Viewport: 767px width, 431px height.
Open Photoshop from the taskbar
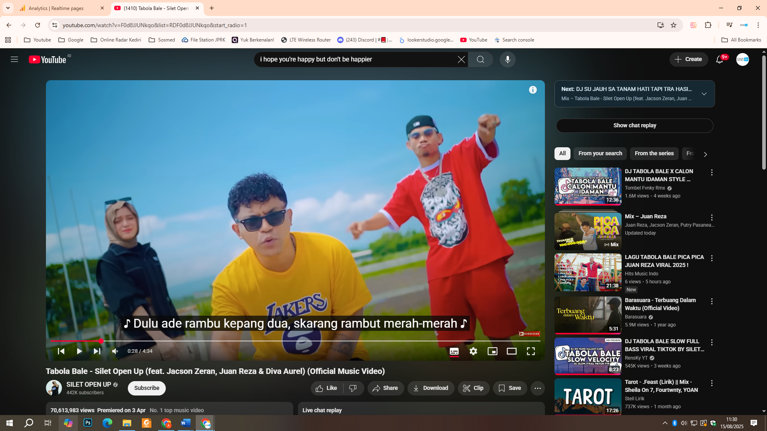(88, 423)
